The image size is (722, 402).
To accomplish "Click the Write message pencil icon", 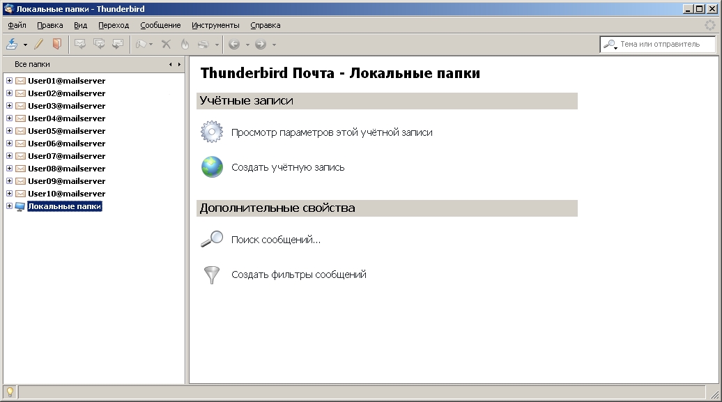I will point(39,44).
